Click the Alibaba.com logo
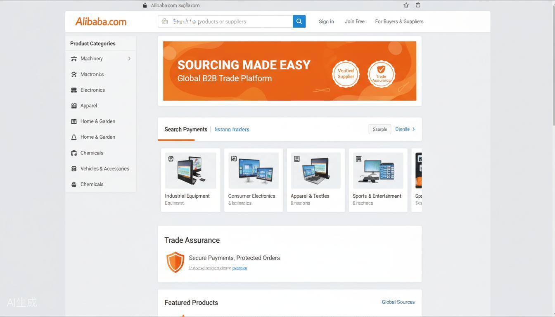 pyautogui.click(x=101, y=21)
